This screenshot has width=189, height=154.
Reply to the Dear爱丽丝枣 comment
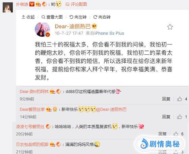point(166,117)
